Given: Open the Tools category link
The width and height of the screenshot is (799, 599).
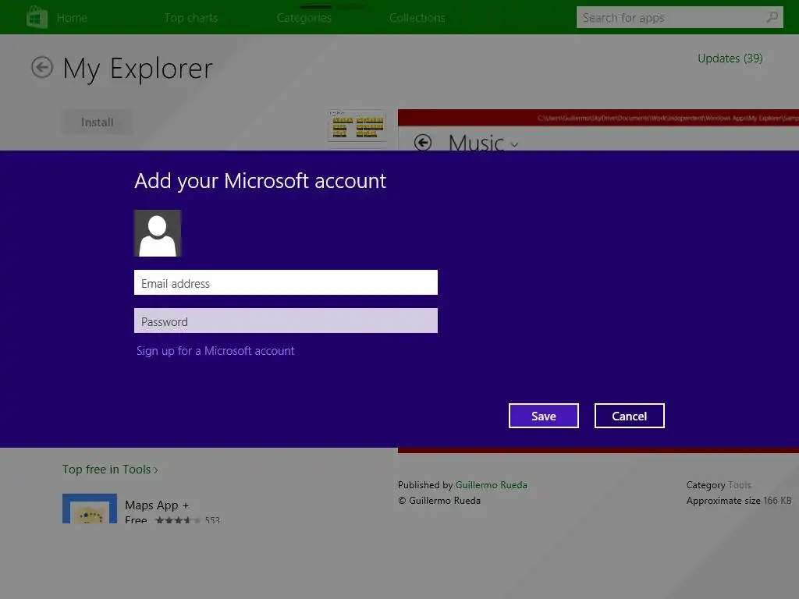Looking at the screenshot, I should click(x=740, y=485).
